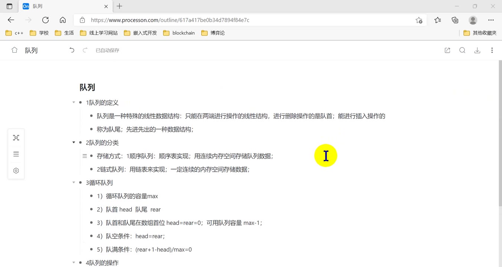Open the mind map view icon in sidebar
Viewport: 502px width, 267px height.
[16, 138]
